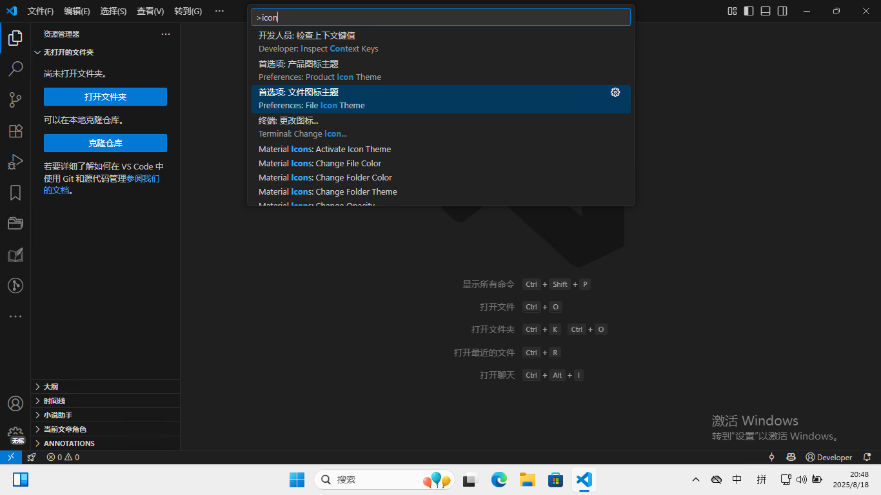Open the Manage gear icon in activity bar

coord(15,433)
